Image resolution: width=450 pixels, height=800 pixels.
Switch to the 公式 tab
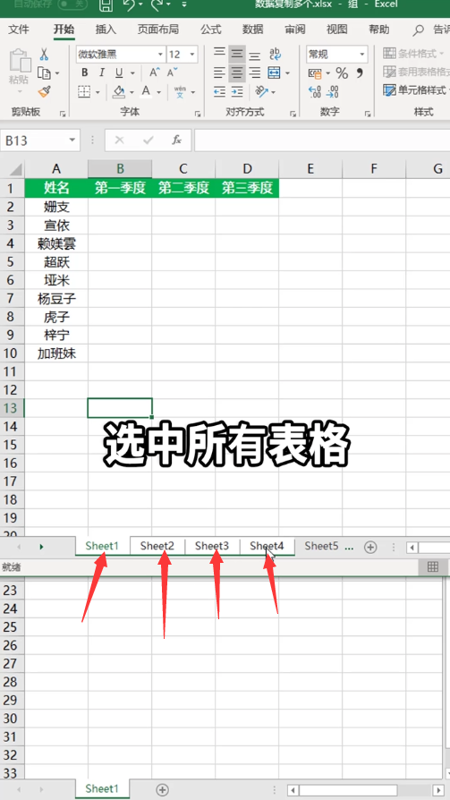click(211, 30)
